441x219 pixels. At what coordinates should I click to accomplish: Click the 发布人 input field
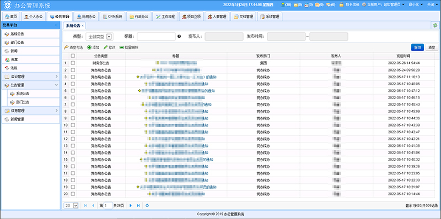tap(224, 36)
